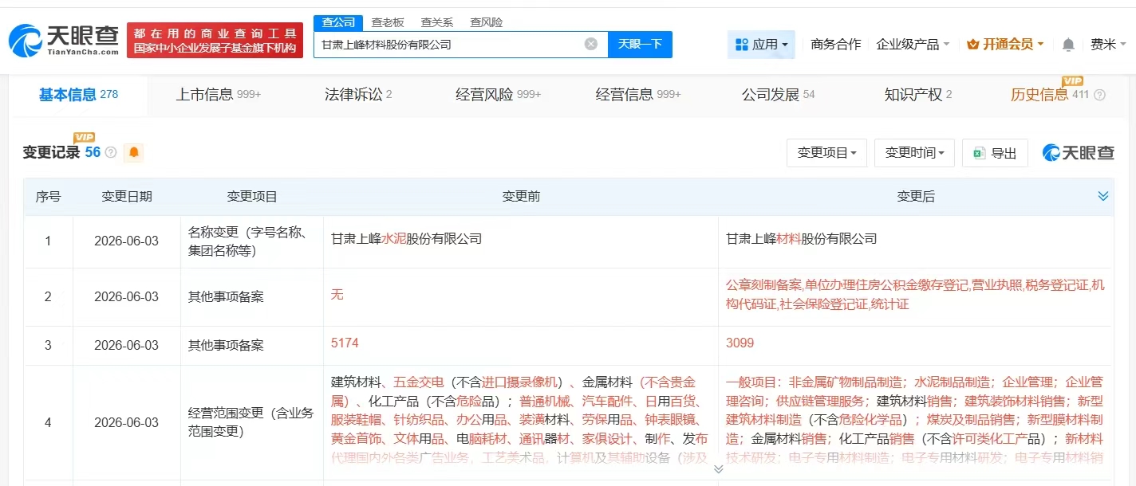Switch to the 基本信息 tab

[78, 95]
